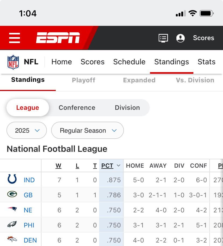Open the IND team link
Screen dimensions: 223x246
[x=29, y=180]
